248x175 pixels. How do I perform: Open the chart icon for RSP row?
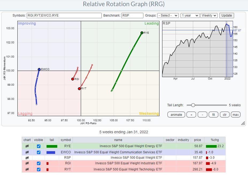click(27, 158)
